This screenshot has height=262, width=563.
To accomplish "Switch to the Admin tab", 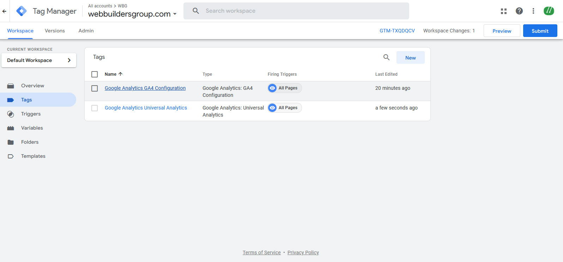I will 86,31.
